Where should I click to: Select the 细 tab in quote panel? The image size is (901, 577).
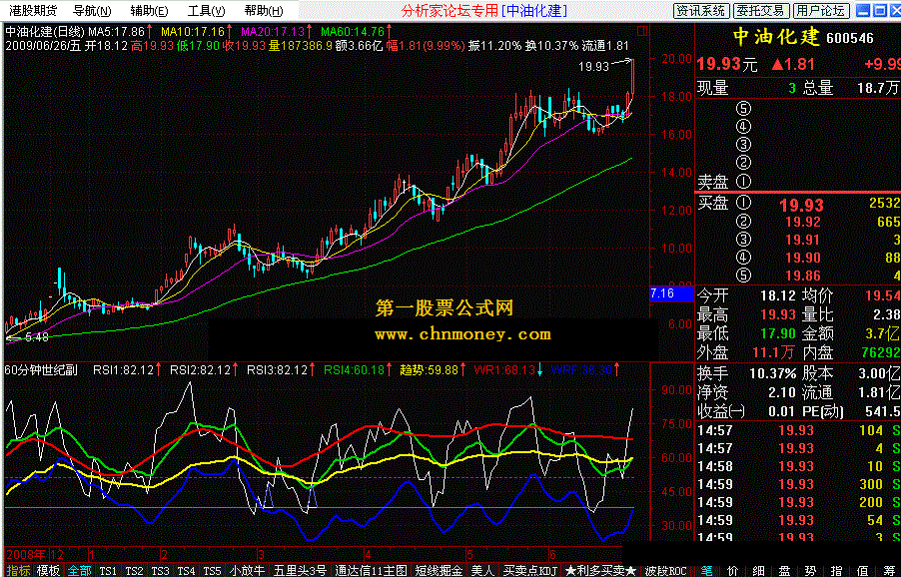click(x=758, y=570)
